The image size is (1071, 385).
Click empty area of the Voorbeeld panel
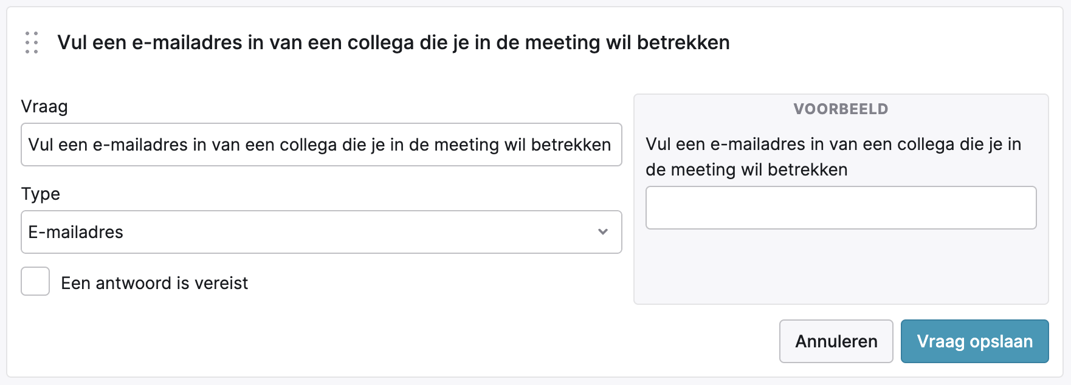[841, 267]
